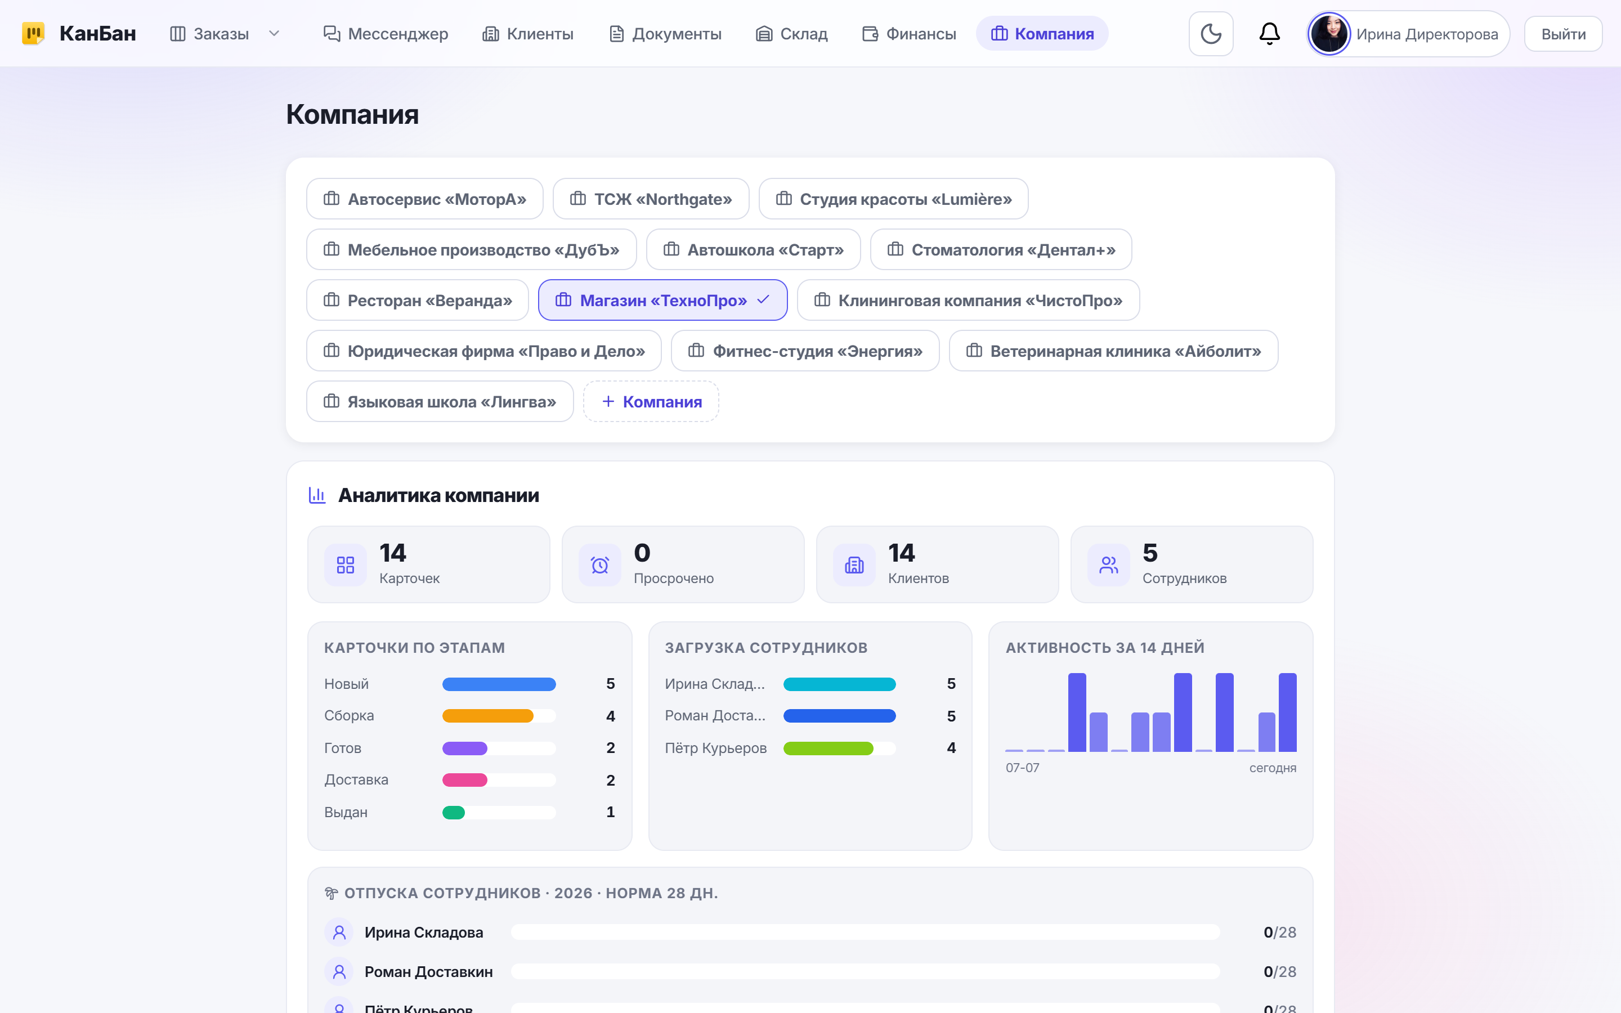Select company Автосервис «МоторА»
The width and height of the screenshot is (1621, 1013).
[x=425, y=199]
